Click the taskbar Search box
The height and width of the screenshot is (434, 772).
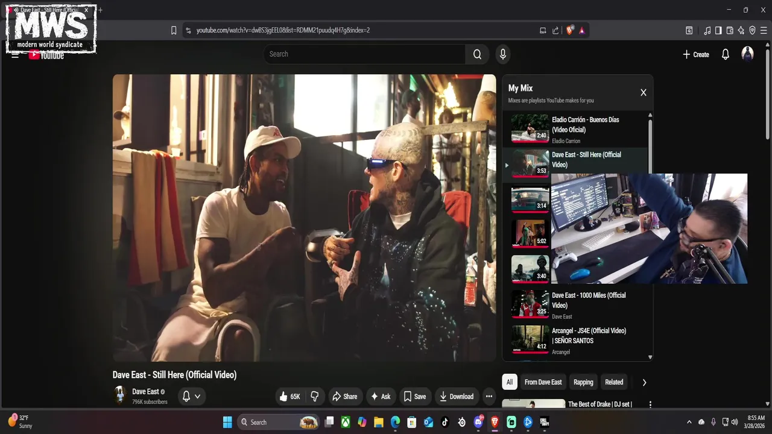pos(277,422)
